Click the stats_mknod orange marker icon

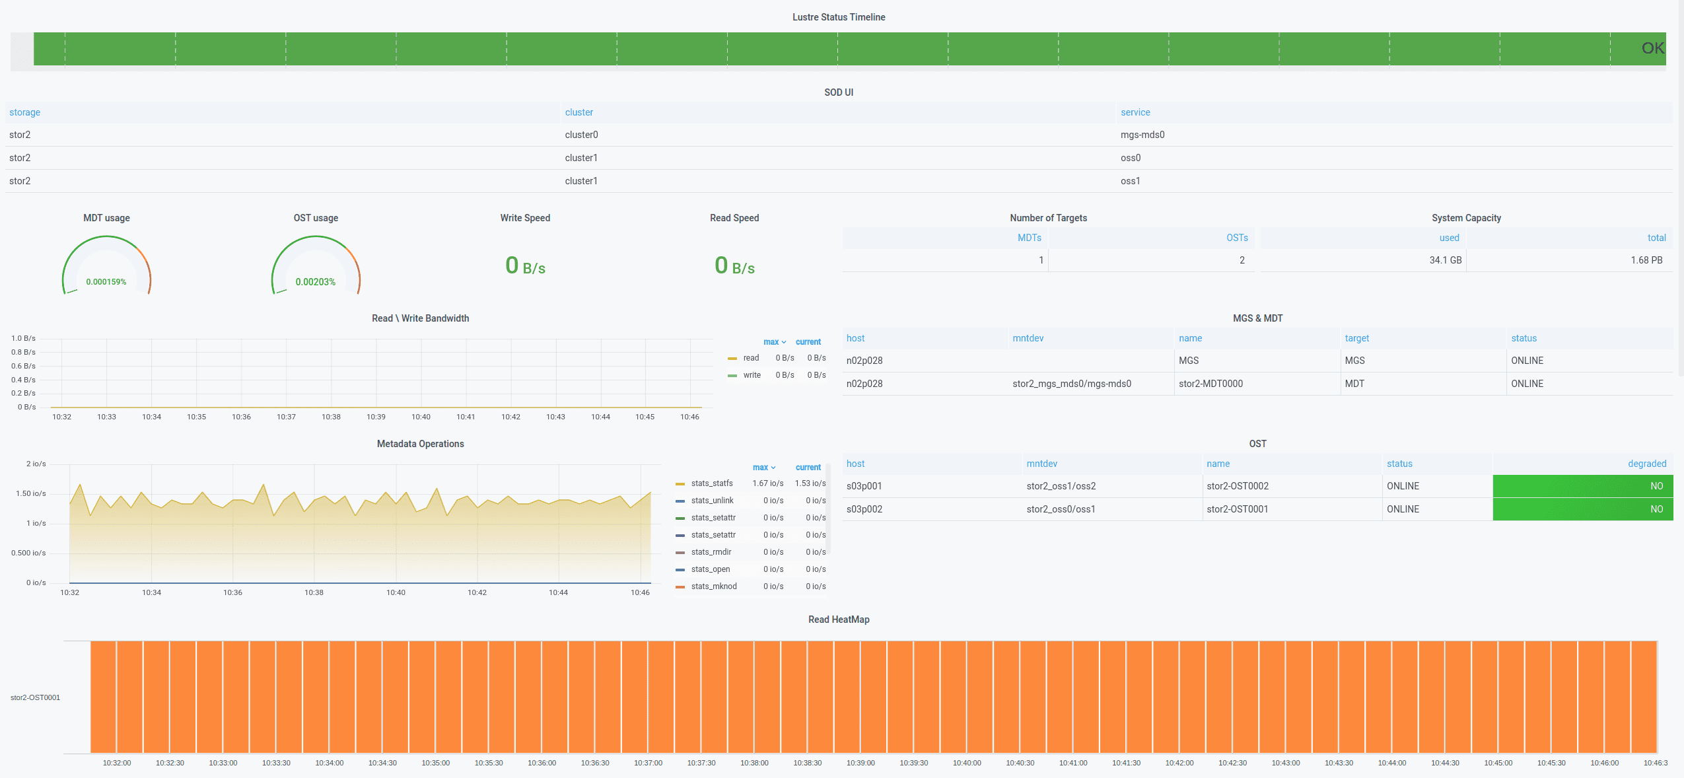[680, 586]
